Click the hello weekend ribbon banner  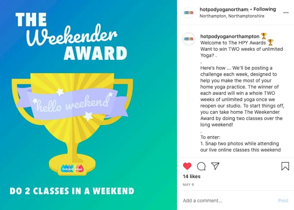(72, 104)
